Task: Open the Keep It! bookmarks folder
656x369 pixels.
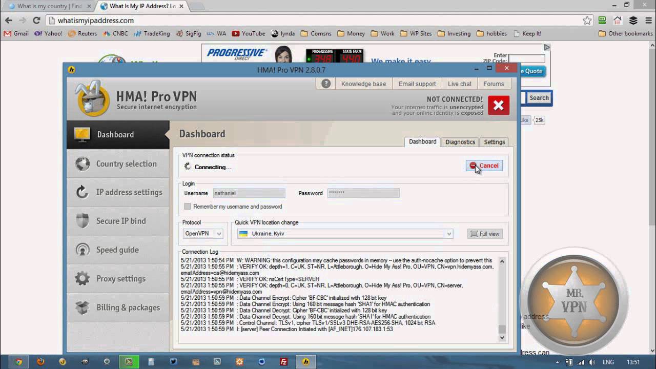Action: [x=527, y=33]
